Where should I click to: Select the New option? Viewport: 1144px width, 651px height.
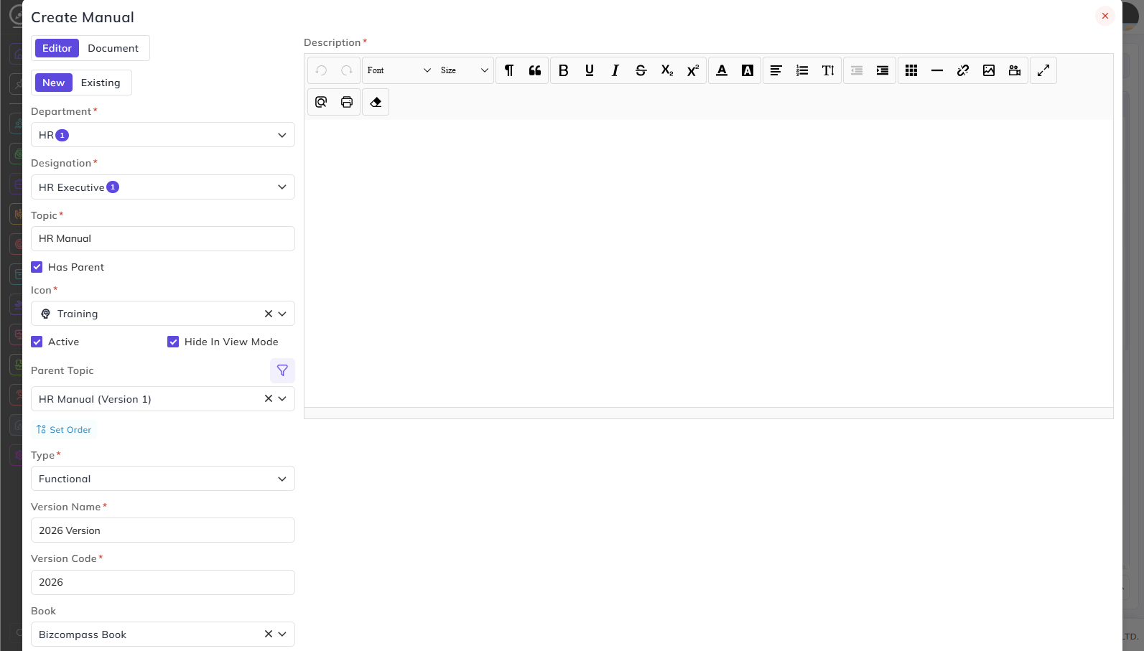coord(53,83)
